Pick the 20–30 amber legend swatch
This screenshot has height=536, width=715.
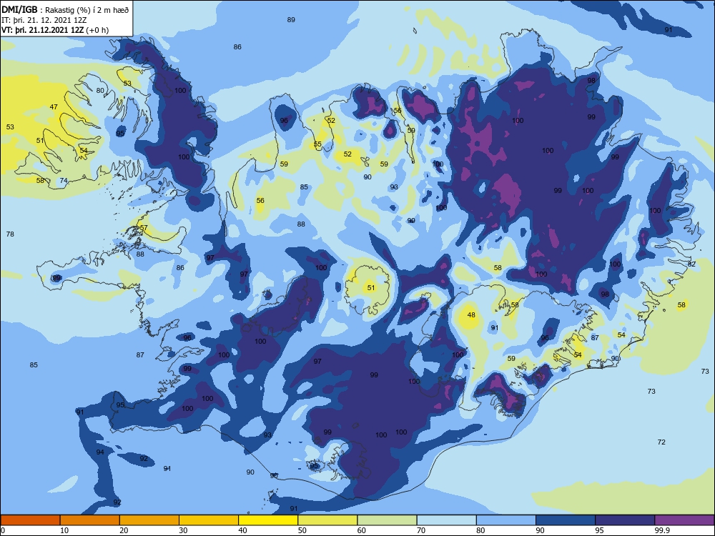[x=149, y=520]
